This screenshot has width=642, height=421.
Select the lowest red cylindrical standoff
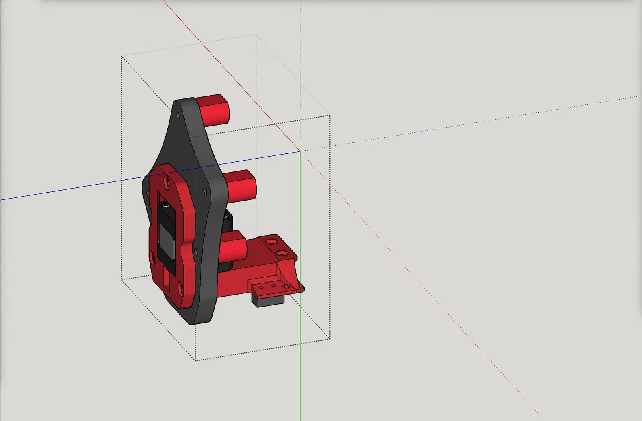pyautogui.click(x=234, y=247)
